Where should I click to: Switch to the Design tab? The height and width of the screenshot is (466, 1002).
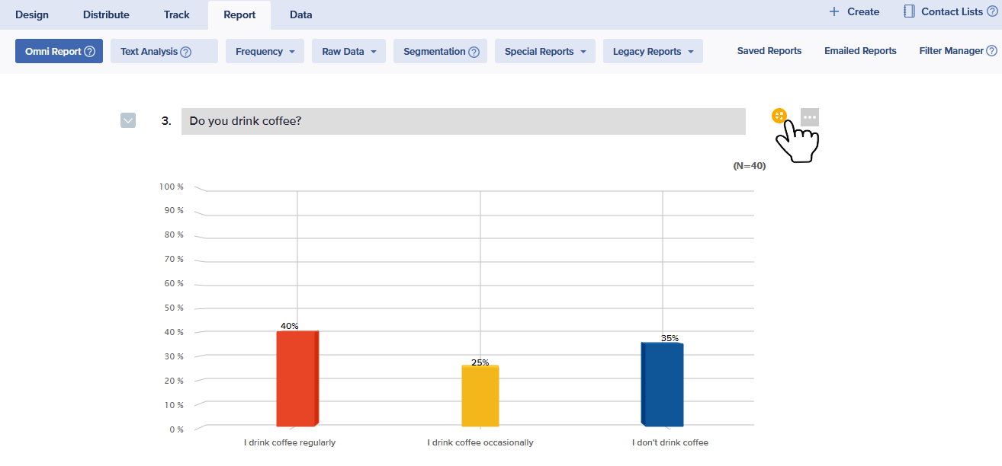coord(32,14)
